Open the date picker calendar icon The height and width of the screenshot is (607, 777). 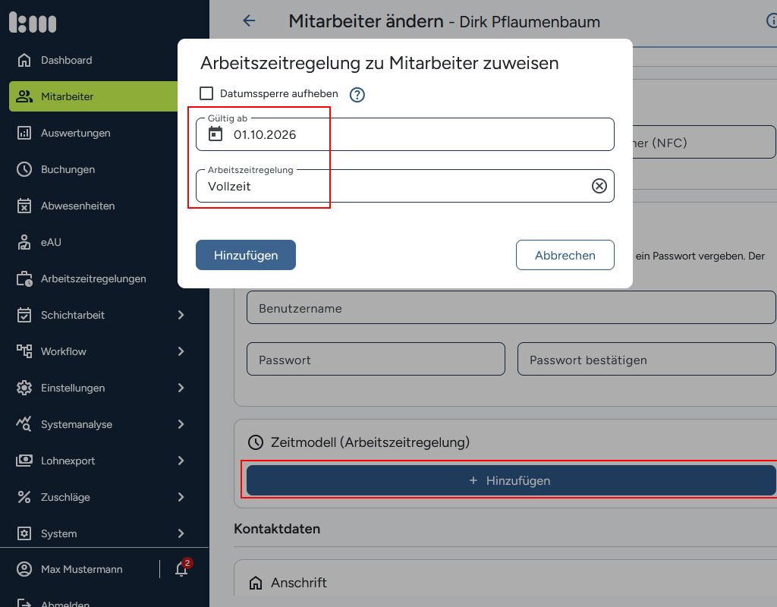pyautogui.click(x=215, y=134)
